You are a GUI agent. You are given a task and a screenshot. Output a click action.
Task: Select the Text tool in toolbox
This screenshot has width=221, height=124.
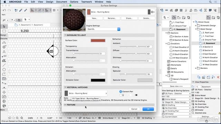pos(4,52)
